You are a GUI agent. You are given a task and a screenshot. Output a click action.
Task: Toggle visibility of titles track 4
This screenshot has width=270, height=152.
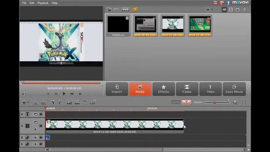(41, 114)
